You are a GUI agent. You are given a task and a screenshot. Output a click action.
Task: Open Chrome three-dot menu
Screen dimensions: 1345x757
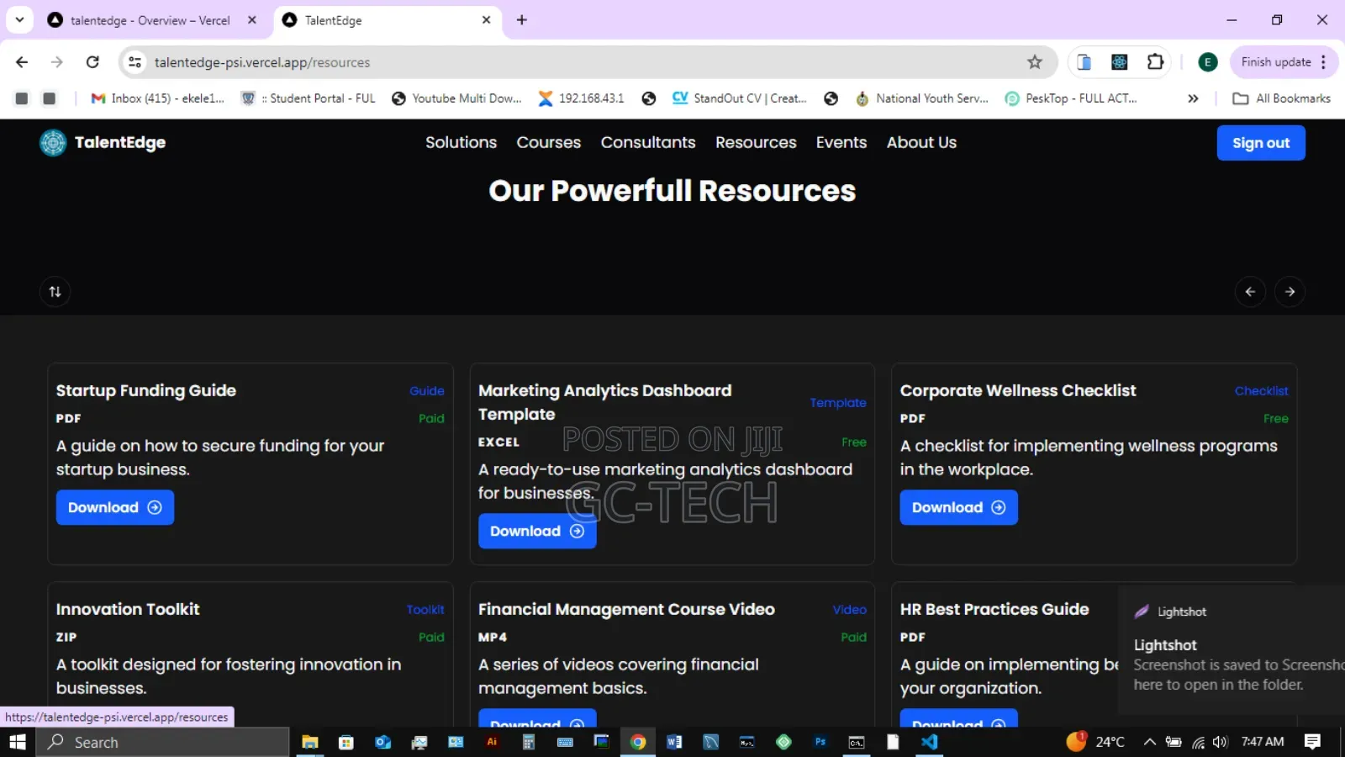tap(1324, 62)
